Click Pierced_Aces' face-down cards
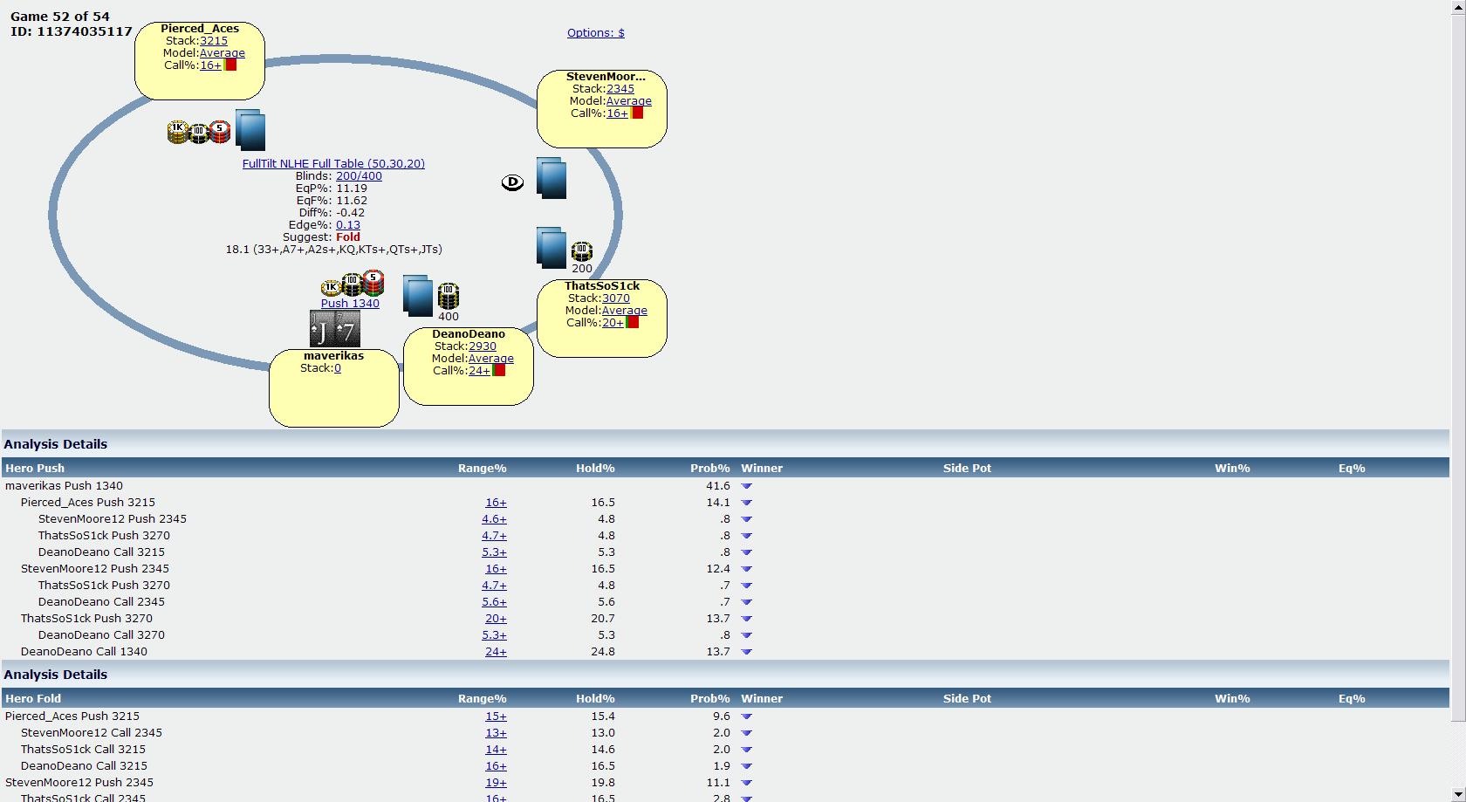 (250, 131)
